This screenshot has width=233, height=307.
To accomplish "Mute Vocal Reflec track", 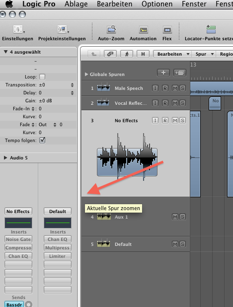I will pyautogui.click(x=175, y=103).
